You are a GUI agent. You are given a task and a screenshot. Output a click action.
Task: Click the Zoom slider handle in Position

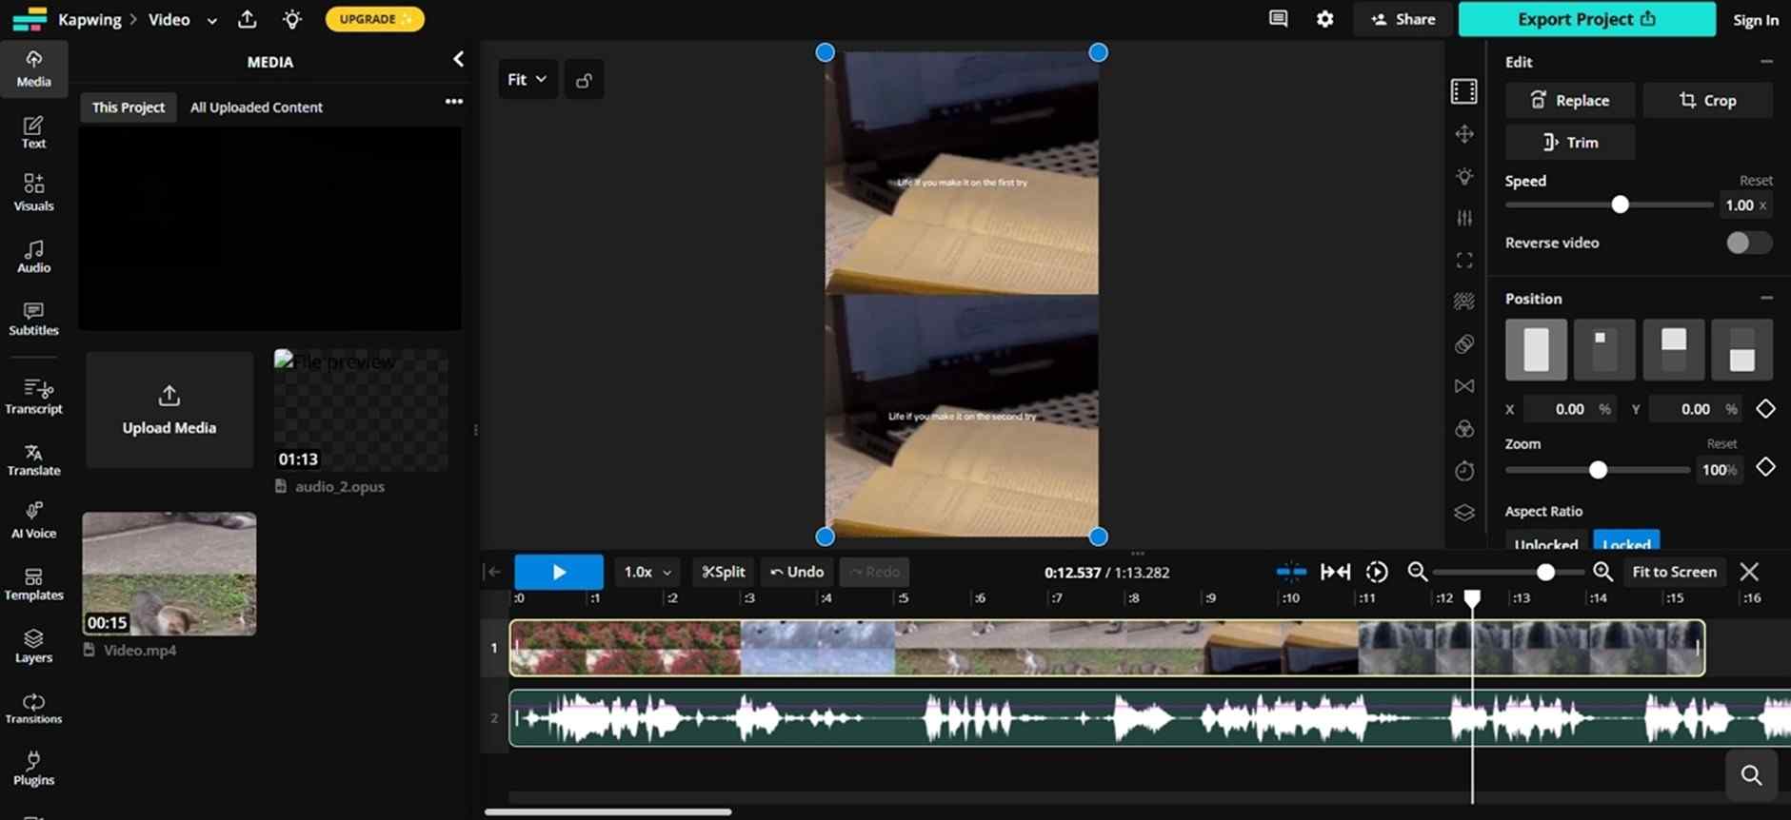[x=1598, y=470]
